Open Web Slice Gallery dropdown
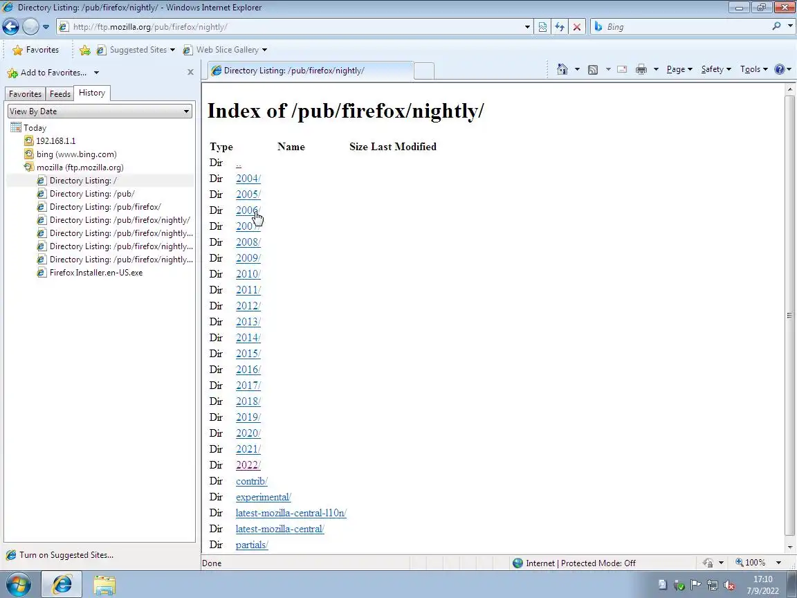Image resolution: width=797 pixels, height=598 pixels. (x=225, y=50)
